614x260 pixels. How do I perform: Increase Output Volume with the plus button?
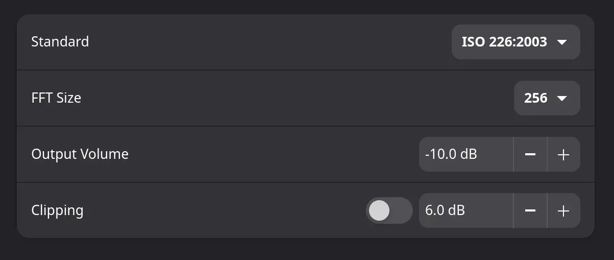(563, 154)
